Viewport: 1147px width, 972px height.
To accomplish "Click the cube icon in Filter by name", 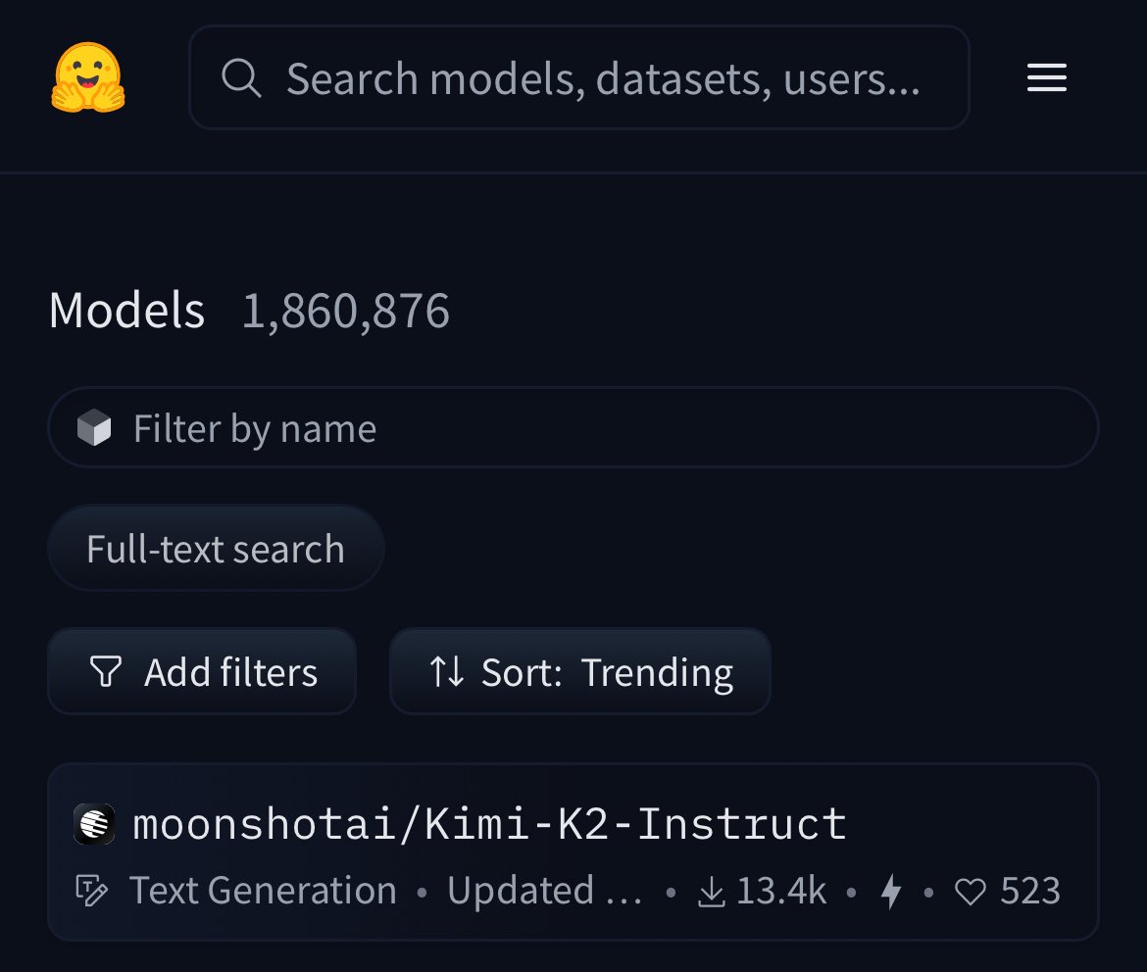I will coord(94,428).
